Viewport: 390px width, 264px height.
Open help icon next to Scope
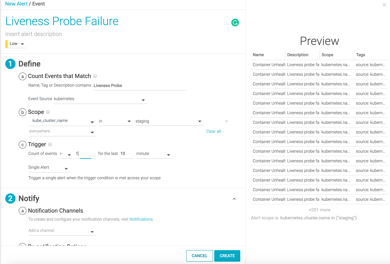(48, 112)
